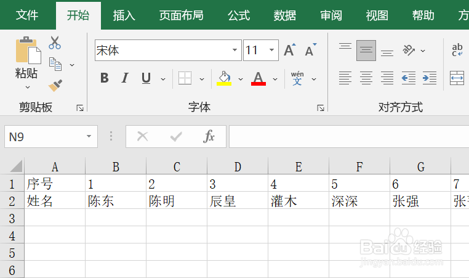Align text right
Viewport: 469px width, 278px height.
pyautogui.click(x=387, y=78)
